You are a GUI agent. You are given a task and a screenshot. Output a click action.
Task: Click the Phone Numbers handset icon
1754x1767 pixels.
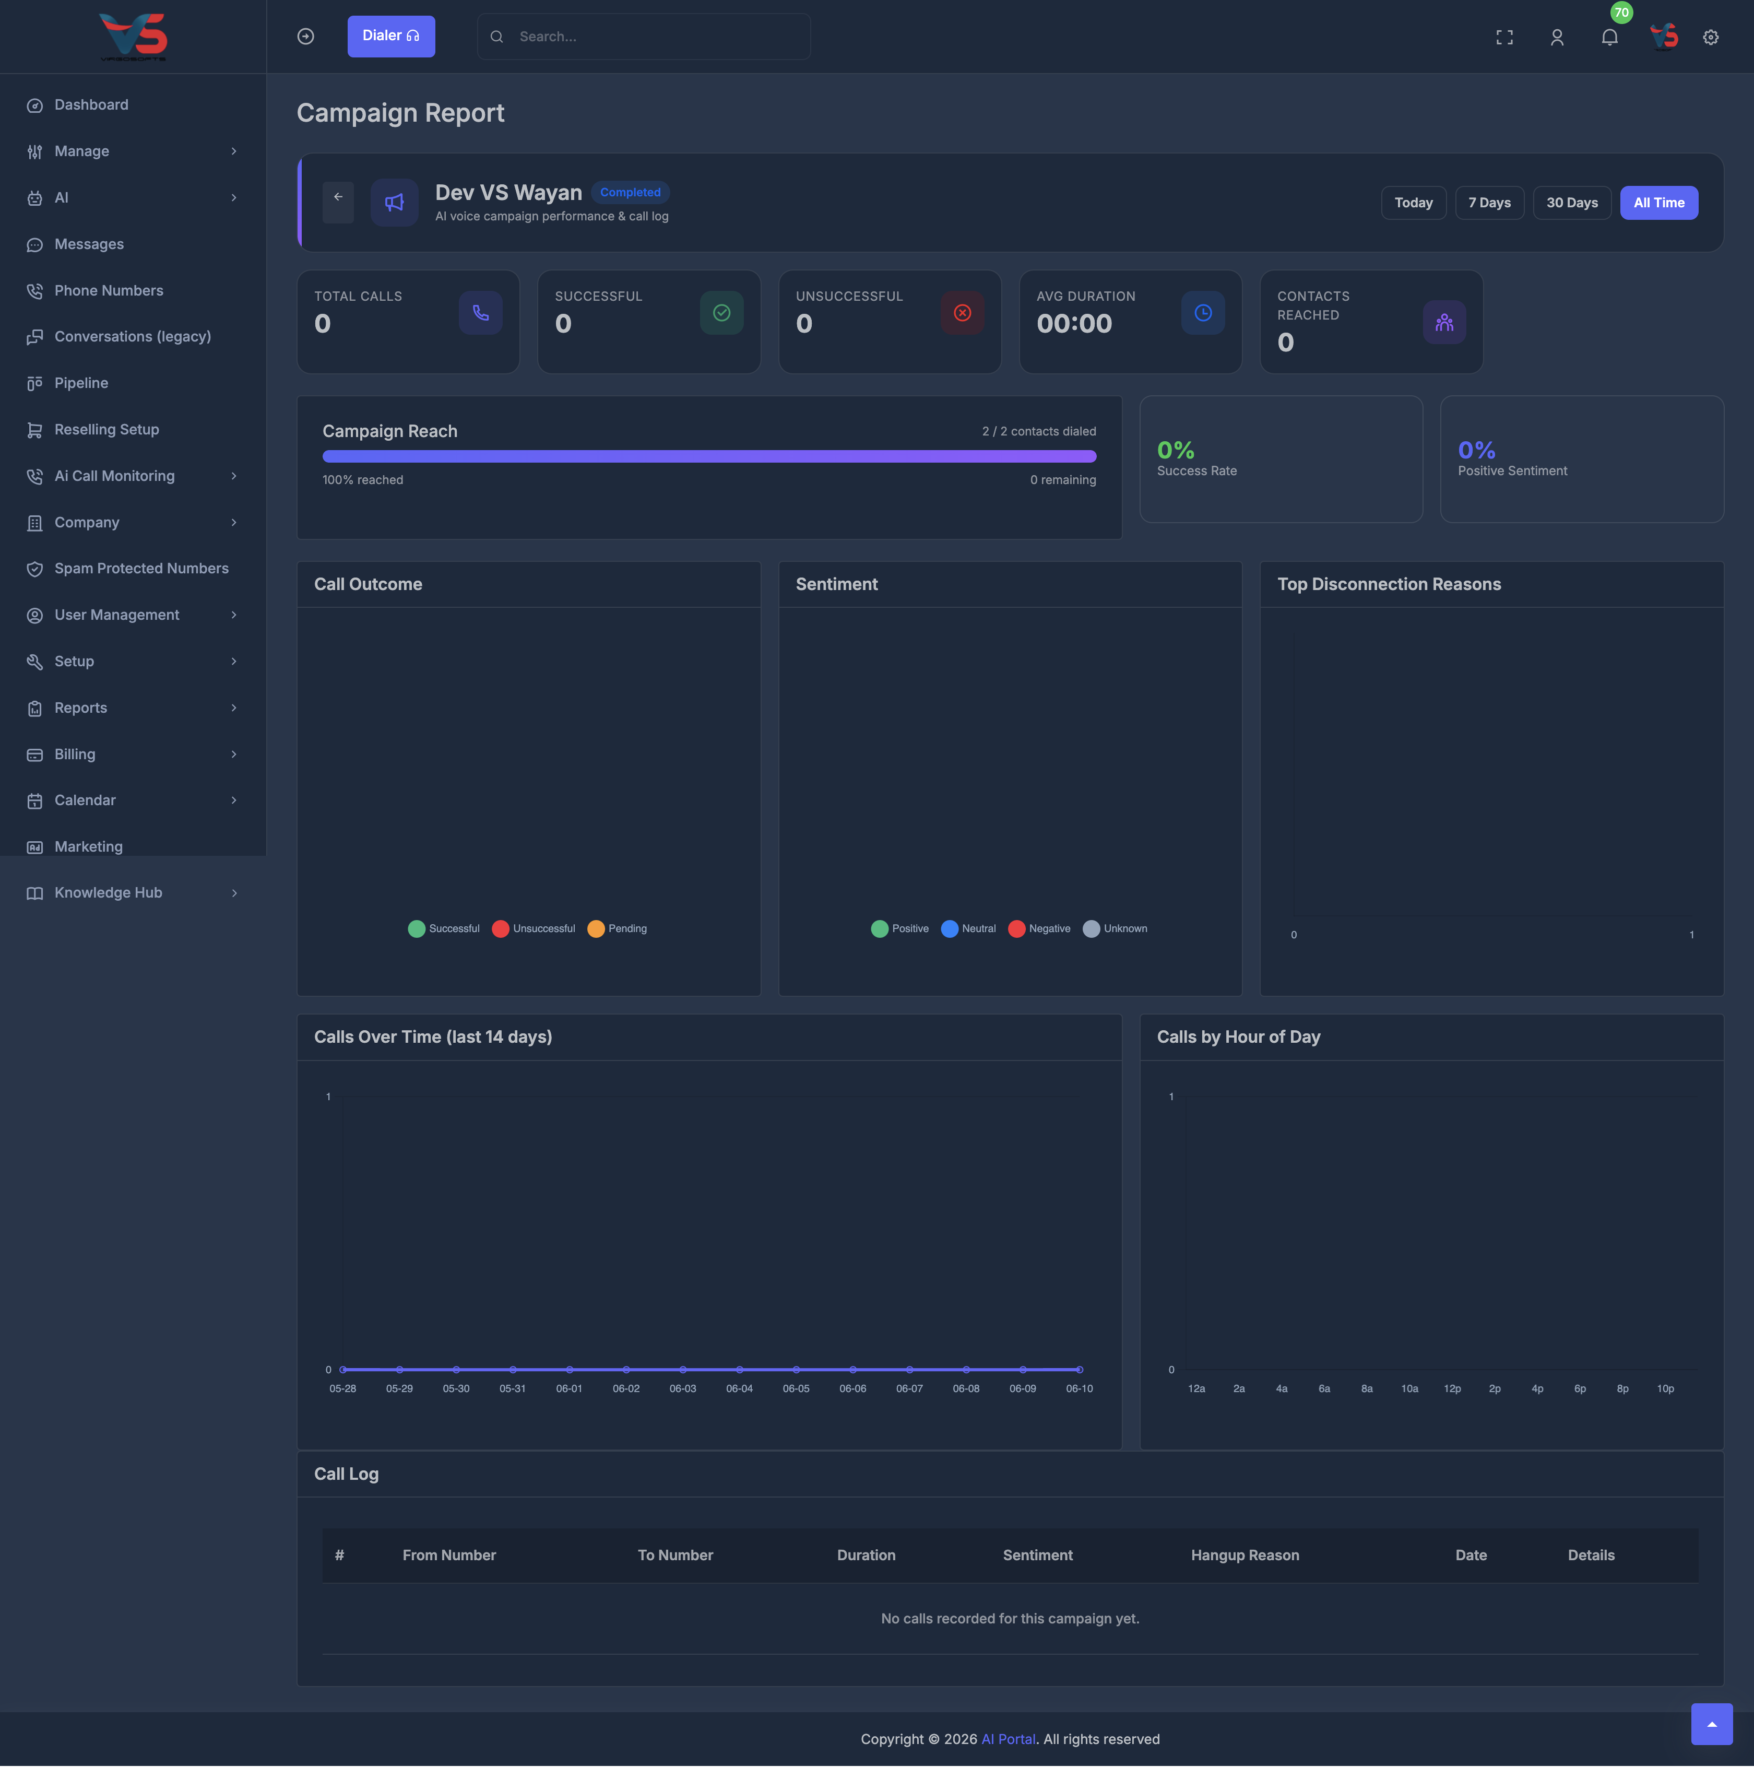[35, 291]
